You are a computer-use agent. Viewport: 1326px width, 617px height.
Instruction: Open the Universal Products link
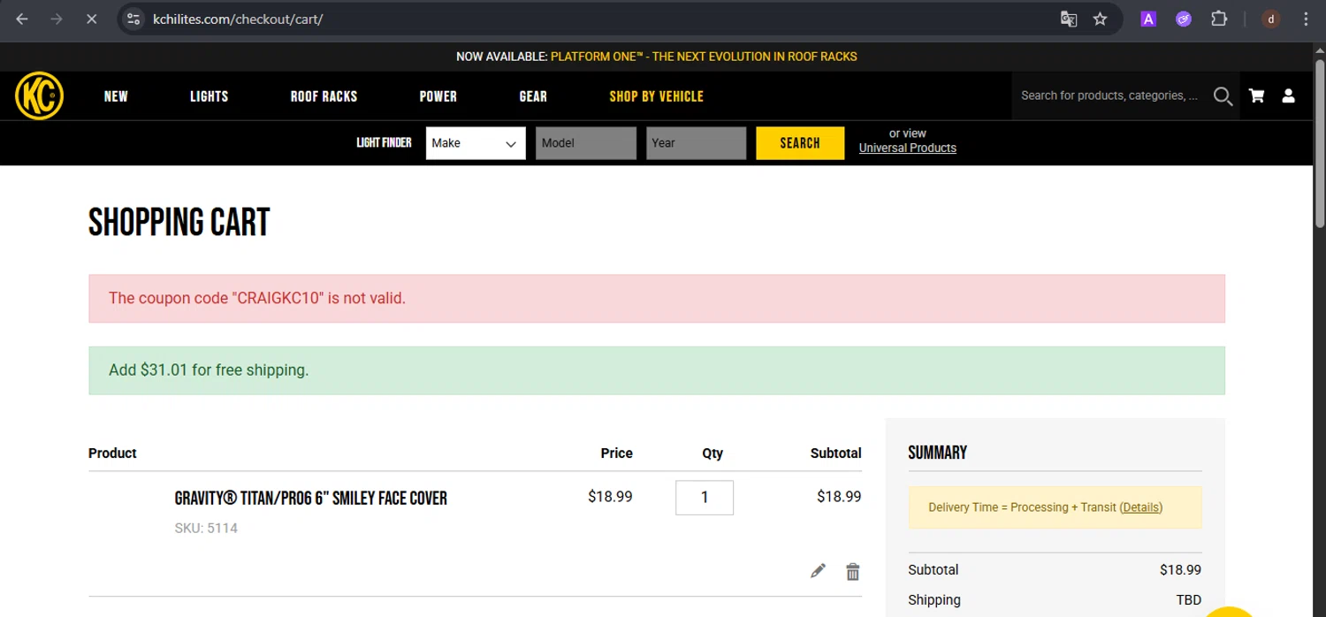(x=908, y=149)
